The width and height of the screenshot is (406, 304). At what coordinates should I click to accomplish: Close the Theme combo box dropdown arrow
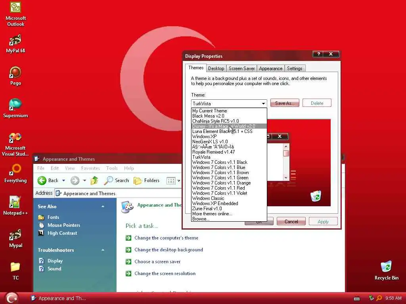point(263,103)
